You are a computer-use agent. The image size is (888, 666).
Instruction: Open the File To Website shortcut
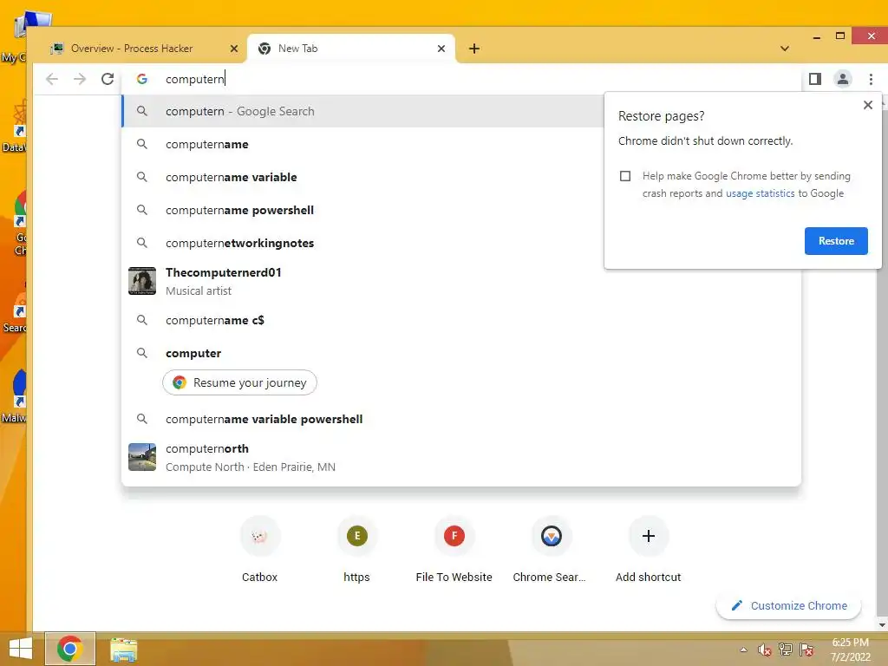pyautogui.click(x=454, y=549)
